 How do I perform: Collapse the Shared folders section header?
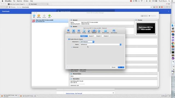(x=77, y=74)
